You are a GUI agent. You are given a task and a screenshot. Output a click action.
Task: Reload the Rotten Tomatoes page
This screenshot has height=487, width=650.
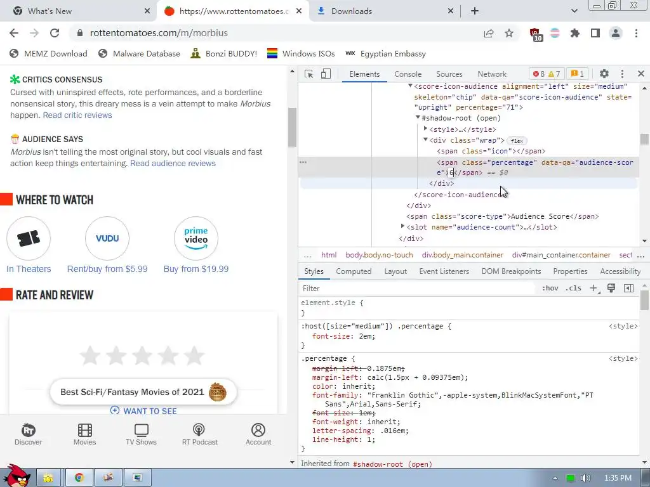(x=55, y=33)
